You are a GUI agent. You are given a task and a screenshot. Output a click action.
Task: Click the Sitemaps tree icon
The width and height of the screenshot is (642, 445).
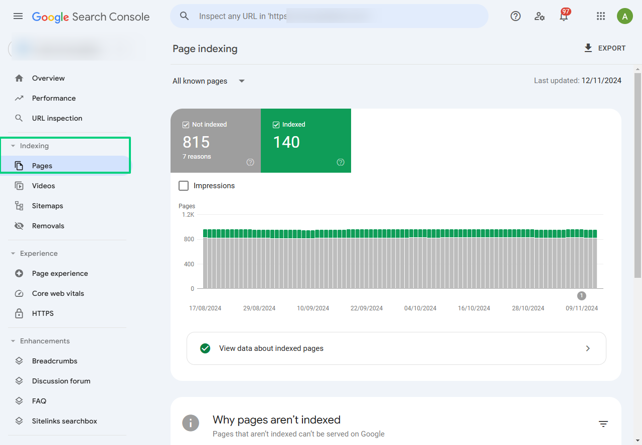point(19,206)
